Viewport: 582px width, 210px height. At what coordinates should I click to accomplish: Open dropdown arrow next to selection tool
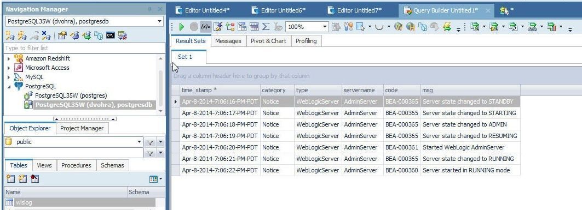pyautogui.click(x=370, y=27)
